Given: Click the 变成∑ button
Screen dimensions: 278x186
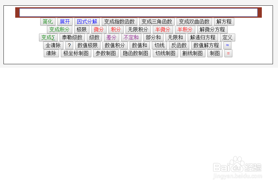Looking at the screenshot, I should 48,38.
